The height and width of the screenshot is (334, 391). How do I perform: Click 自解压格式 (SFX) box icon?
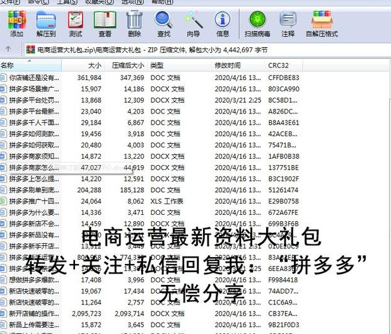(x=322, y=24)
